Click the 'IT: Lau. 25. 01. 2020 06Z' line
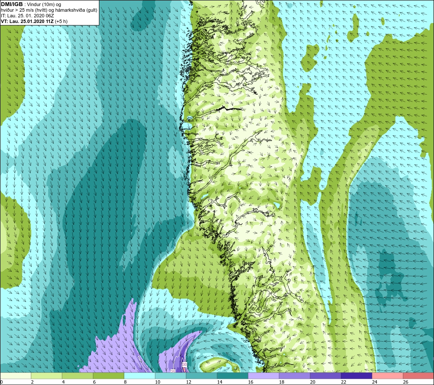This screenshot has width=434, height=385. coord(27,16)
